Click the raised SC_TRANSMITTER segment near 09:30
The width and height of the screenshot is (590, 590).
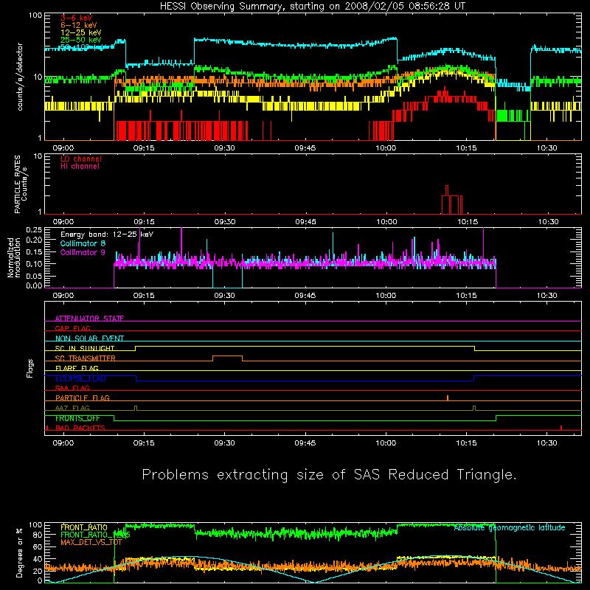pyautogui.click(x=227, y=356)
